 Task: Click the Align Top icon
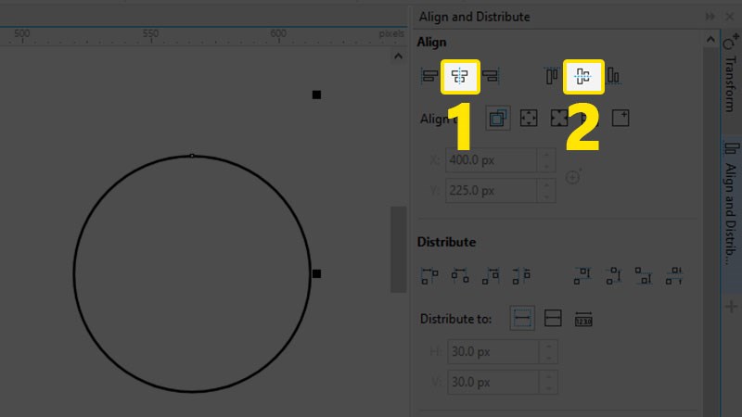pos(552,76)
